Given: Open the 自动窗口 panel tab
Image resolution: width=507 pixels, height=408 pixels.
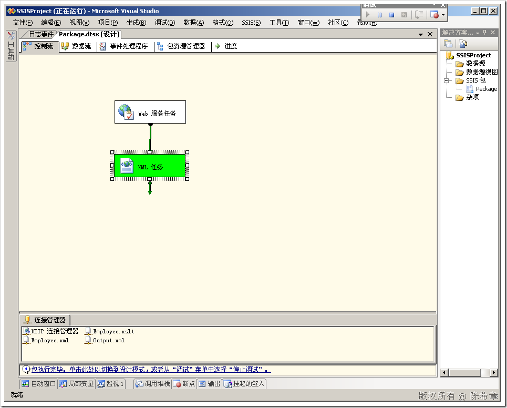Looking at the screenshot, I should 38,384.
